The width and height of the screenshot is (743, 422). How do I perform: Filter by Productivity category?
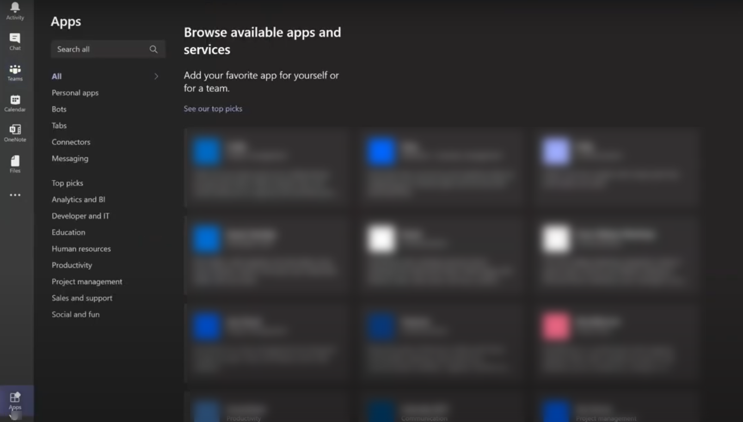72,265
